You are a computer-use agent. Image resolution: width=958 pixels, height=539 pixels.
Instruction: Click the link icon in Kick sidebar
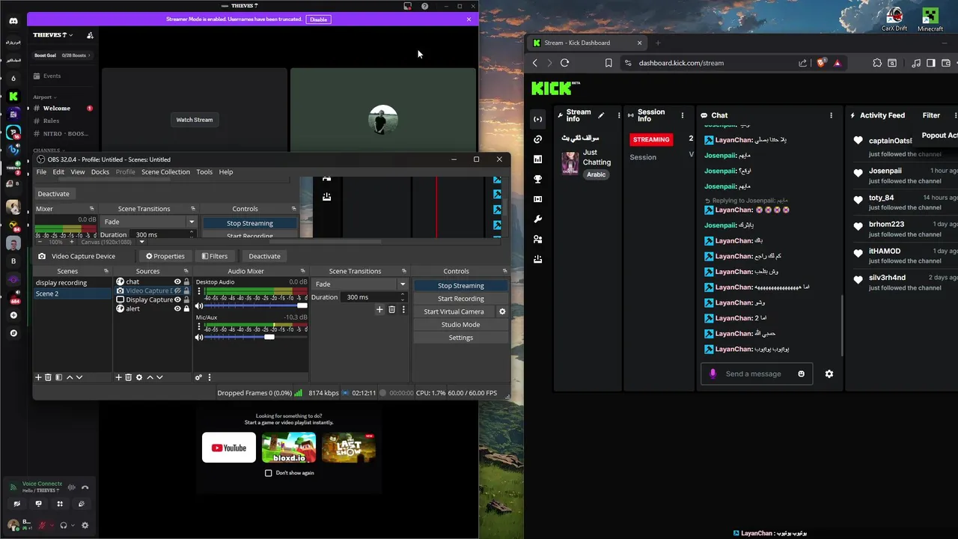(x=537, y=139)
